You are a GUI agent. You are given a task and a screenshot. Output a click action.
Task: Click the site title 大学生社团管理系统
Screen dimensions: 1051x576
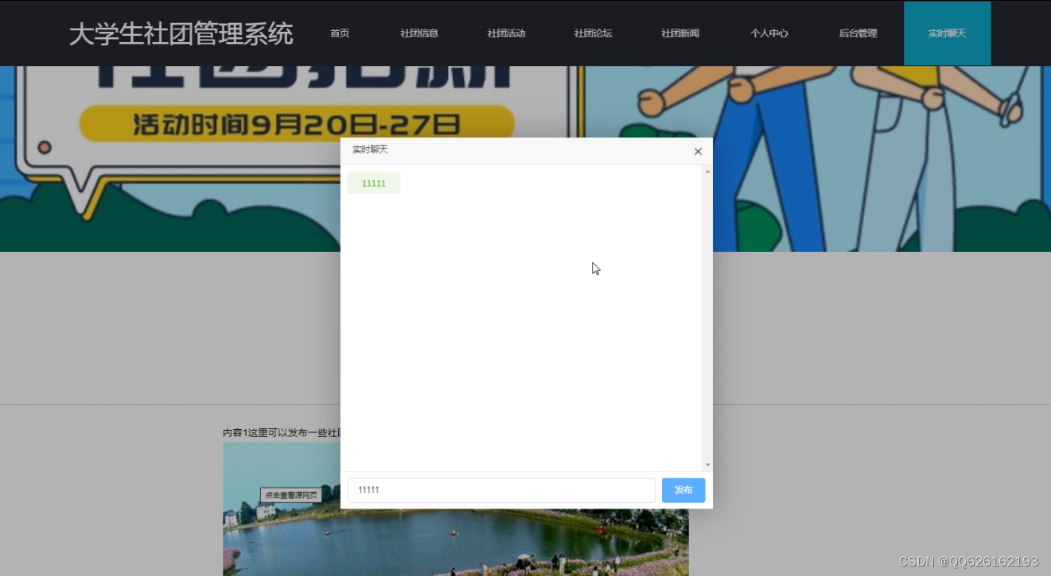pos(181,34)
